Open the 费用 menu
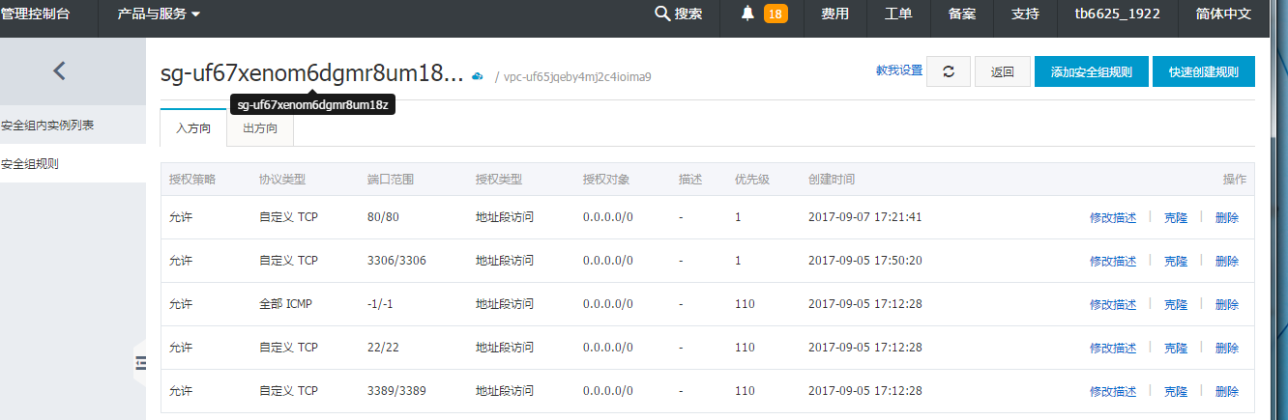This screenshot has height=420, width=1288. coord(835,14)
